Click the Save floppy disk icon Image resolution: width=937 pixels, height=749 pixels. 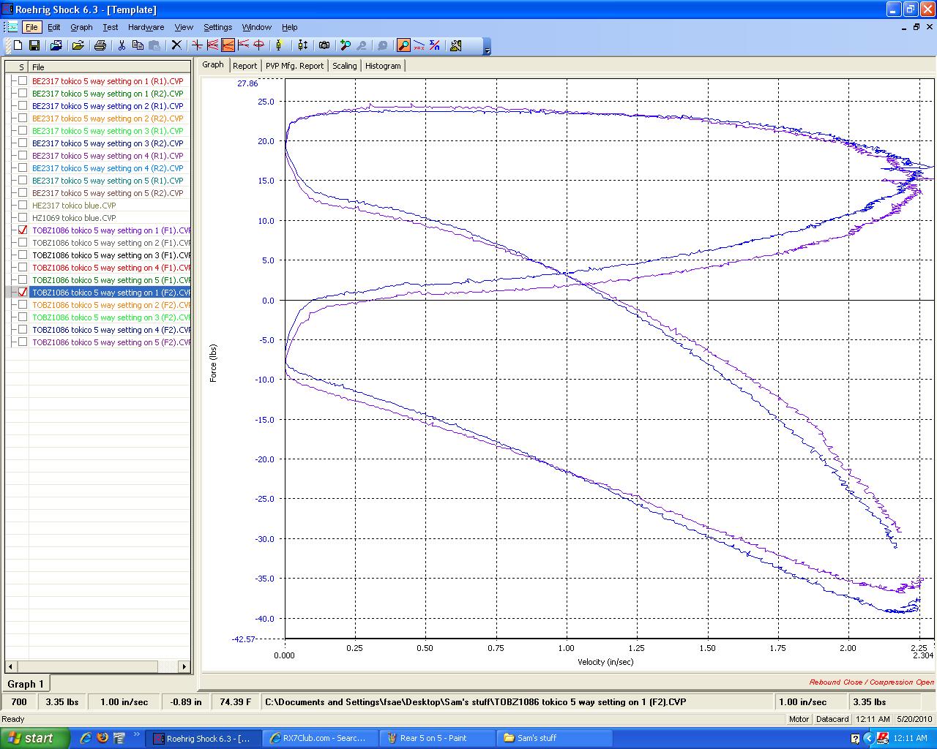click(x=34, y=45)
